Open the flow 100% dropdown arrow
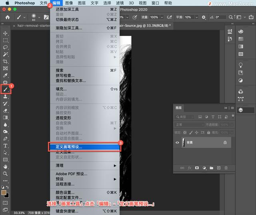 click(x=162, y=17)
